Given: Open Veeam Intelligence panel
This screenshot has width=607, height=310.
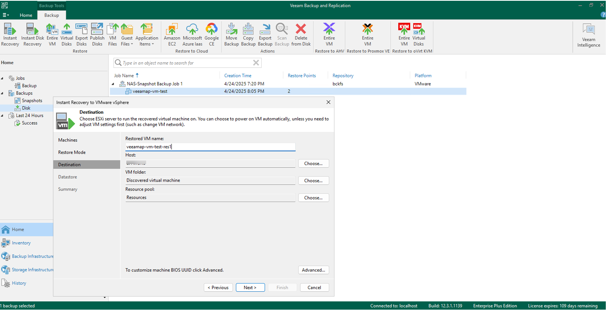Looking at the screenshot, I should coord(589,36).
